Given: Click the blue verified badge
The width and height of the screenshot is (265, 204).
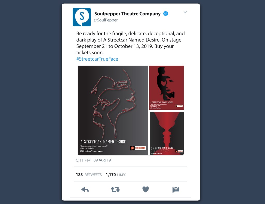Looking at the screenshot, I should click(x=166, y=13).
